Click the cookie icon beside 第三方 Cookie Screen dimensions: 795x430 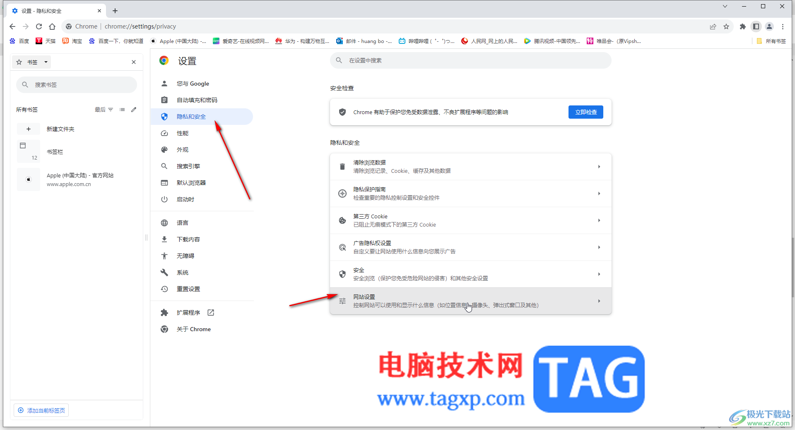click(x=342, y=220)
